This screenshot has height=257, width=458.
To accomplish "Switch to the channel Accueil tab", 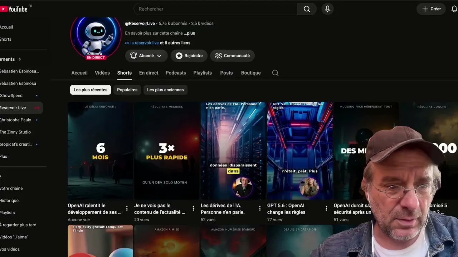I will tap(79, 73).
